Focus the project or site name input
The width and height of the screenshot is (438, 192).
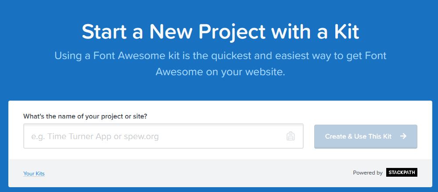click(163, 136)
